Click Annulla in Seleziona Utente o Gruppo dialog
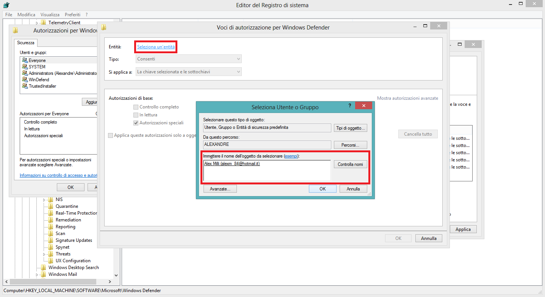This screenshot has width=545, height=297. [353, 189]
